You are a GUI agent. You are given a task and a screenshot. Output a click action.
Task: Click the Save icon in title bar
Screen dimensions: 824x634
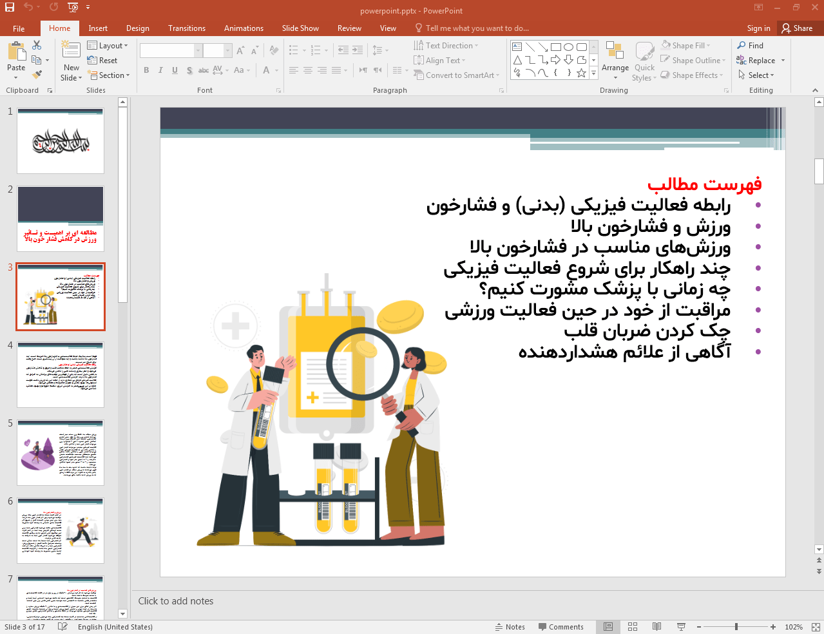[x=10, y=7]
